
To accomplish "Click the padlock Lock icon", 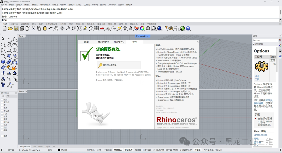I will coord(131,29).
